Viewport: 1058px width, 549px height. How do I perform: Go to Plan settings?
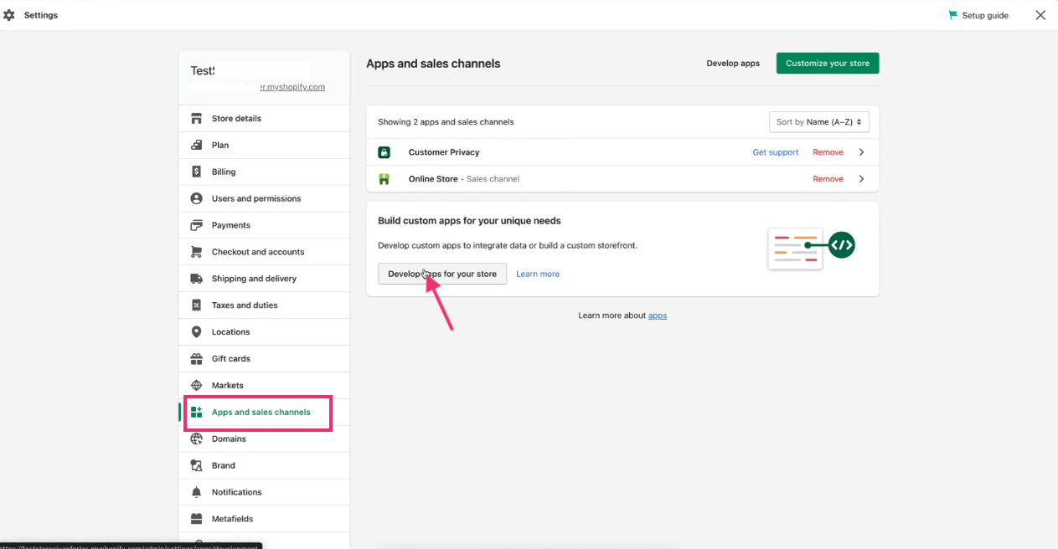point(264,145)
